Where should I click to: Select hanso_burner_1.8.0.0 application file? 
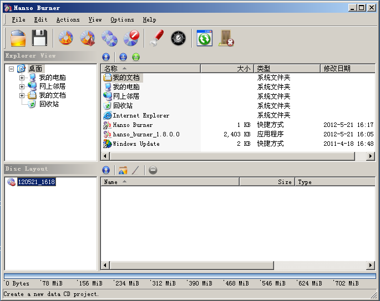click(x=143, y=134)
